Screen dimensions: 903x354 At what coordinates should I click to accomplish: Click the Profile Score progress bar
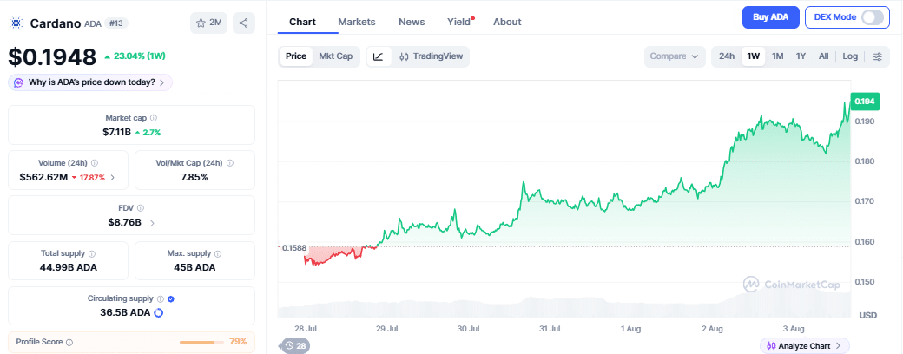[201, 342]
